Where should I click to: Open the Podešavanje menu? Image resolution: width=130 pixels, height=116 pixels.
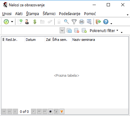click(70, 14)
